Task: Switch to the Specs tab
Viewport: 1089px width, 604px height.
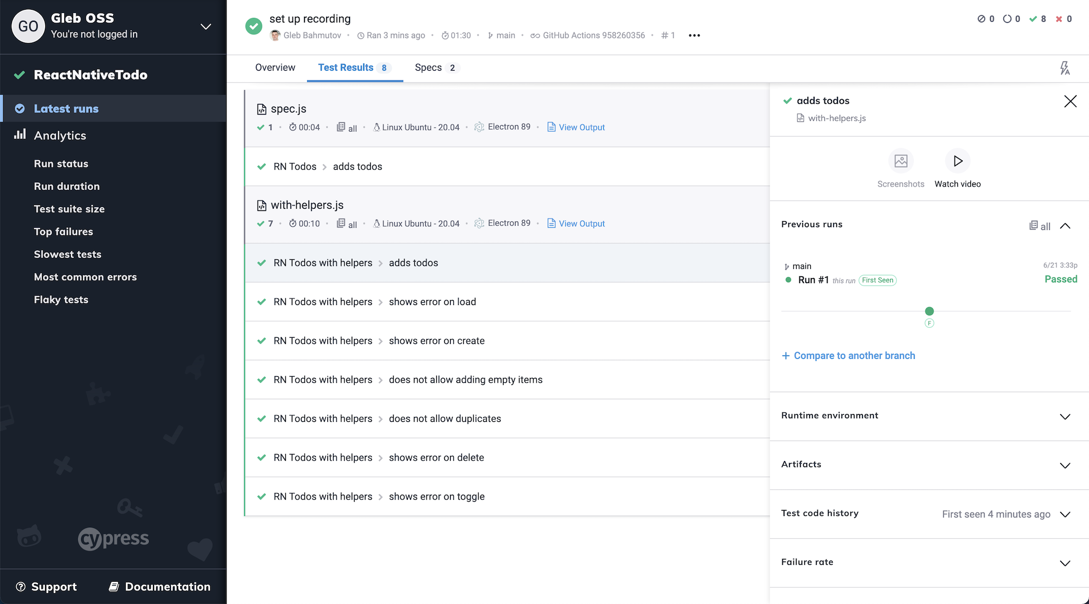Action: 437,67
